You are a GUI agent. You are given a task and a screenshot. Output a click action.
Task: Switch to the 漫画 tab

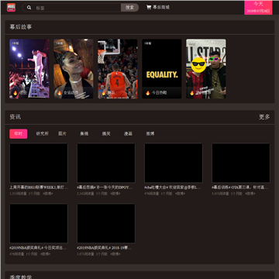point(128,134)
